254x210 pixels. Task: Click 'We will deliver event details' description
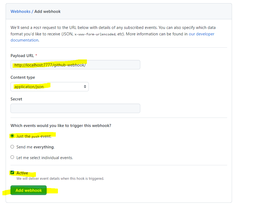point(60,178)
